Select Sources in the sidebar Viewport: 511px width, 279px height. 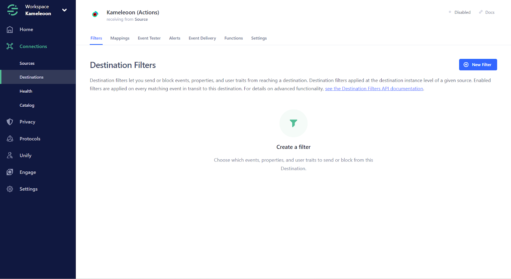(x=27, y=63)
